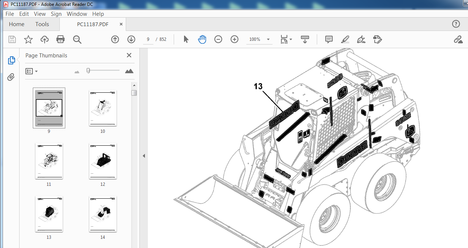This screenshot has width=468, height=248.
Task: Close the PC11187.PDF tab
Action: click(121, 24)
